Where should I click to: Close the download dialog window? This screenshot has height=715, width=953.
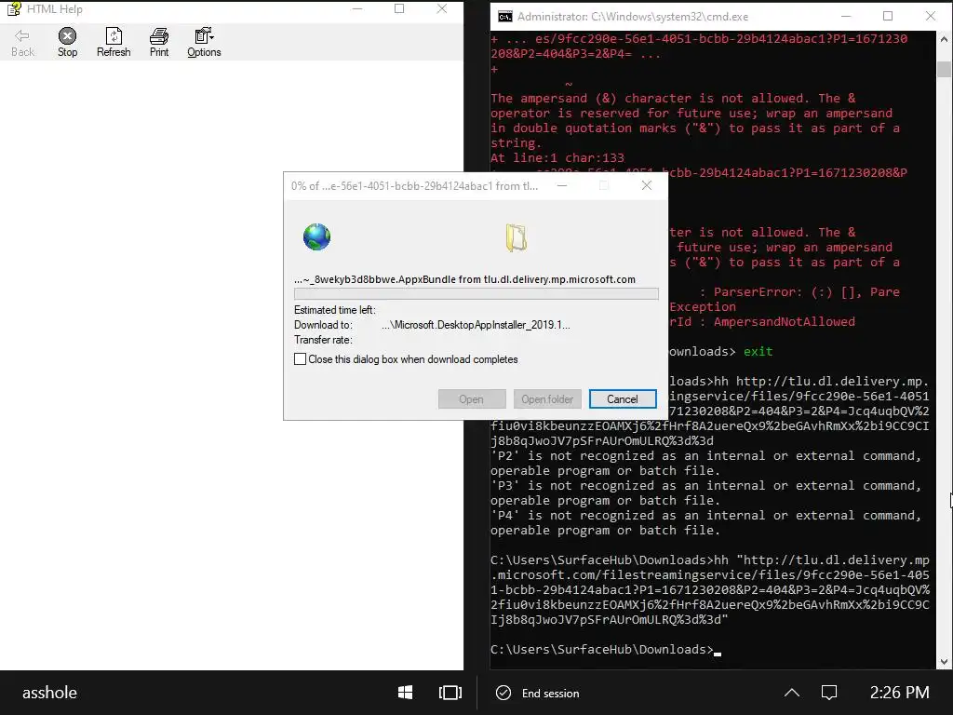point(647,185)
